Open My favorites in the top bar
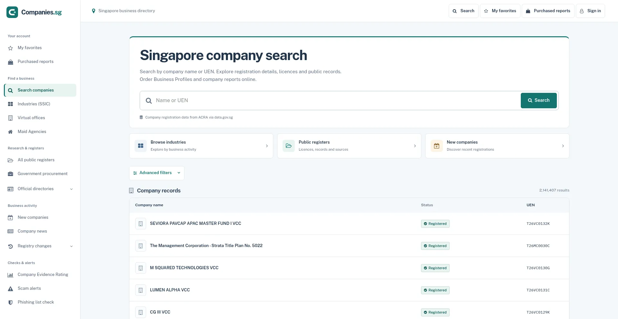Screen dimensions: 618x319 500,11
